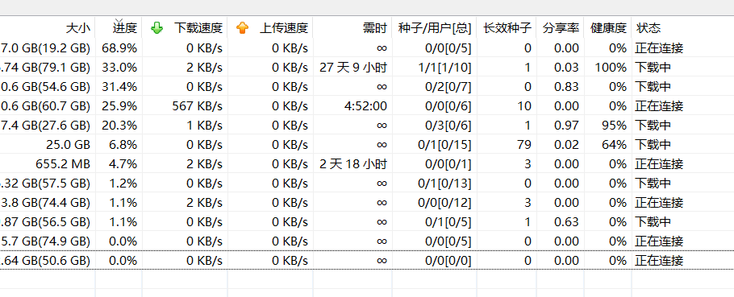Select the torrent with share ratio 0.83
The image size is (734, 297).
click(367, 87)
